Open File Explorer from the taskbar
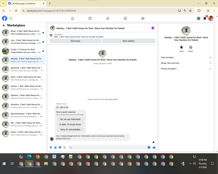The width and height of the screenshot is (218, 174). 46,164
